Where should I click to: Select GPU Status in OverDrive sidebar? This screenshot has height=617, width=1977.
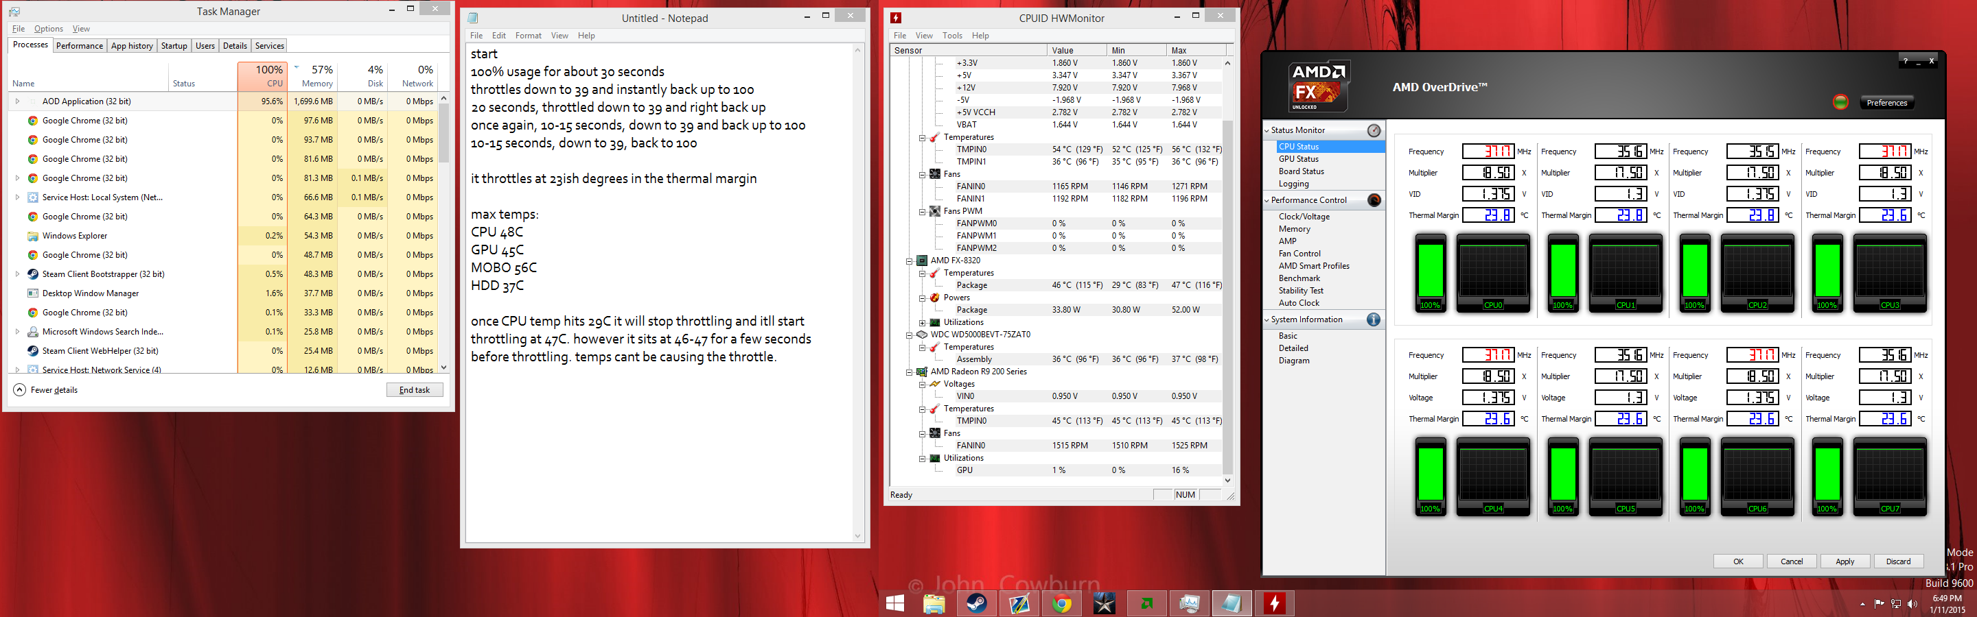click(x=1299, y=160)
